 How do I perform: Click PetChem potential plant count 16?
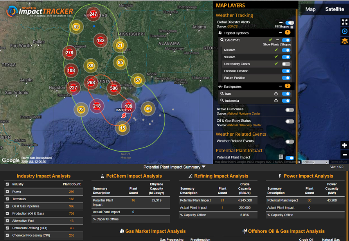pos(133,200)
